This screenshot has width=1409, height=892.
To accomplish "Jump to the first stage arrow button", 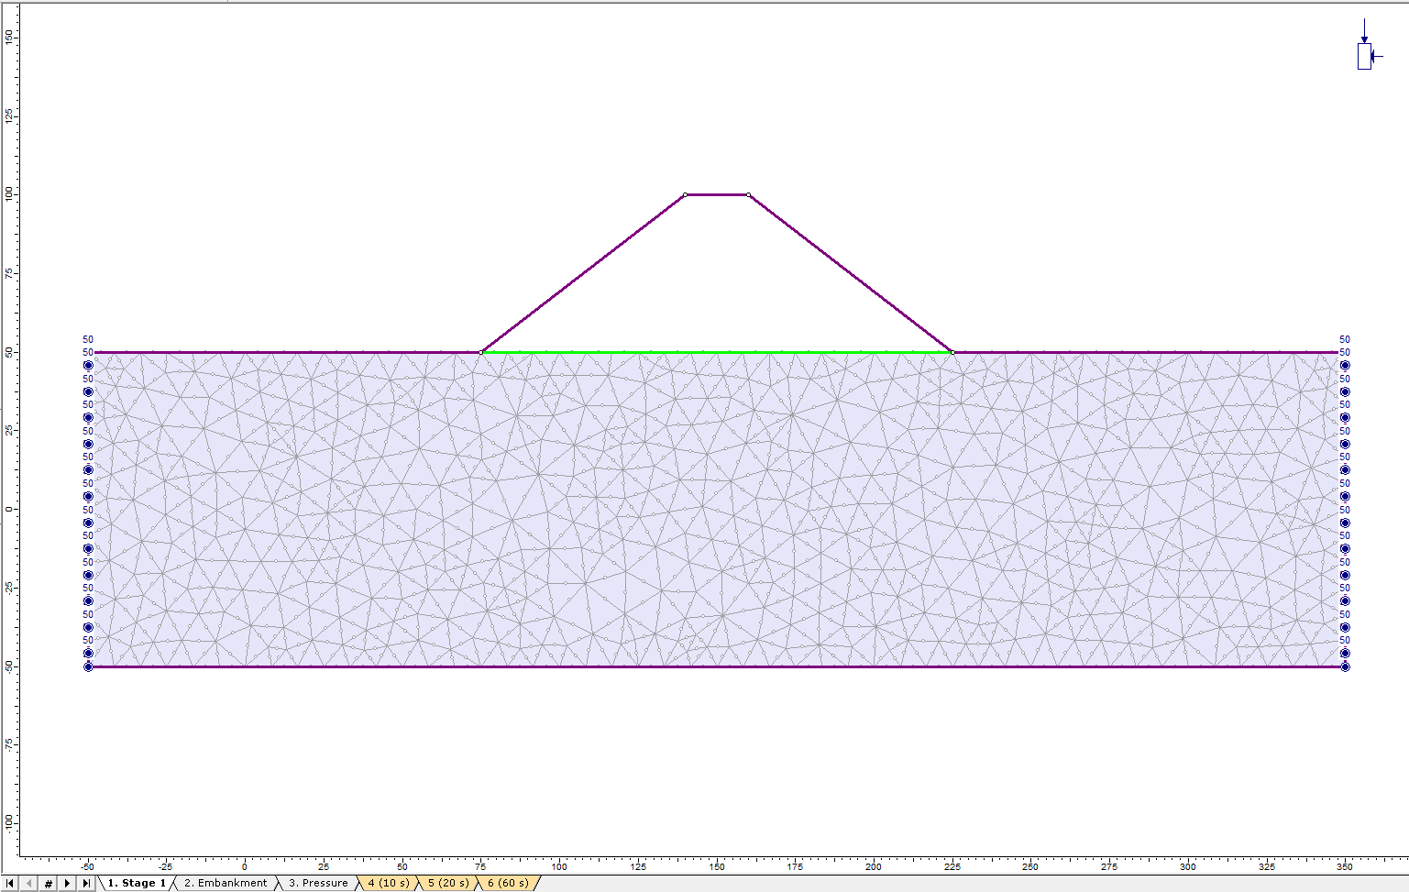I will pyautogui.click(x=10, y=884).
